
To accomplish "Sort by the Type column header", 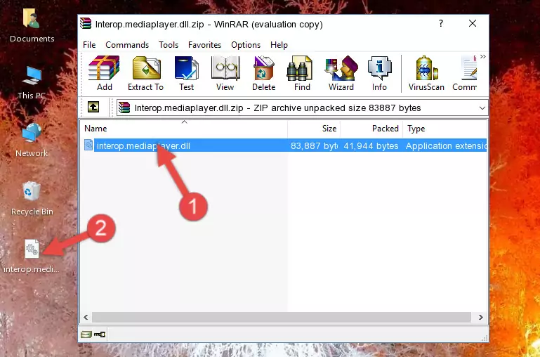I will click(444, 128).
